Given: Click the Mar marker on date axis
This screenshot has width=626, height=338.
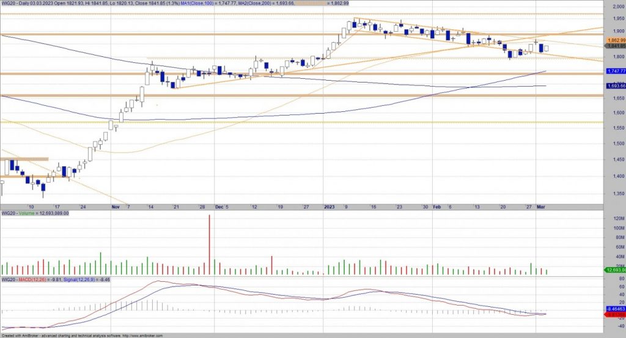Looking at the screenshot, I should point(540,207).
